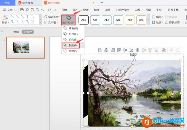Open Print Preview icon with magnifier
Image resolution: width=187 pixels, height=130 pixels.
[38, 10]
